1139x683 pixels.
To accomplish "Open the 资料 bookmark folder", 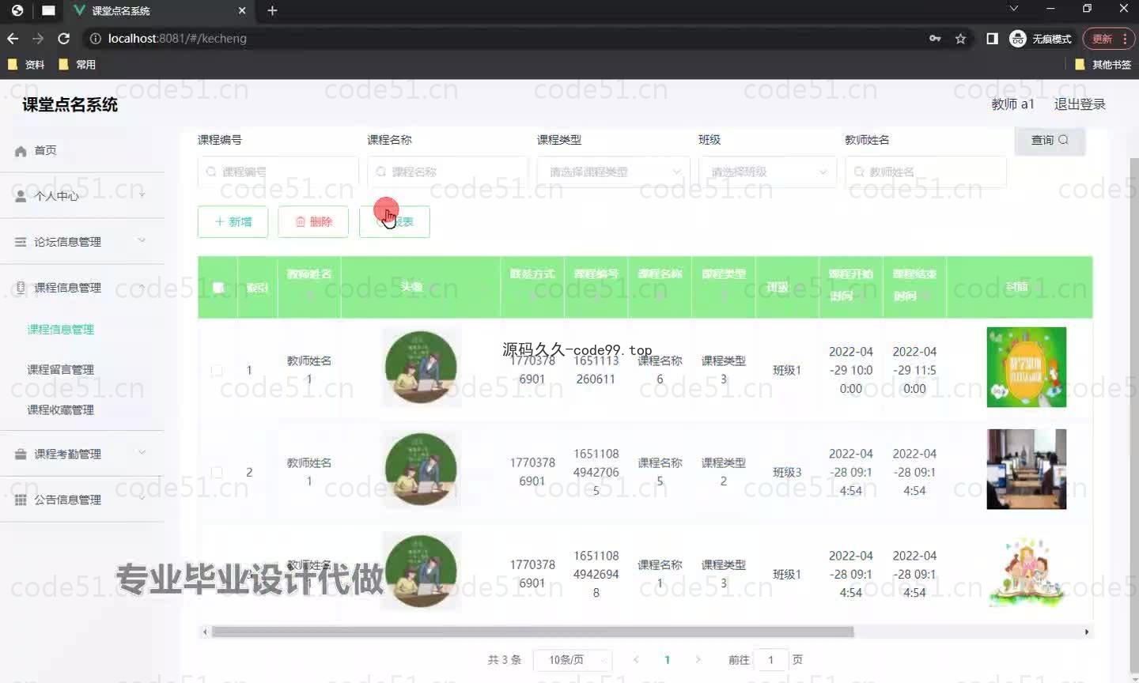I will point(25,65).
